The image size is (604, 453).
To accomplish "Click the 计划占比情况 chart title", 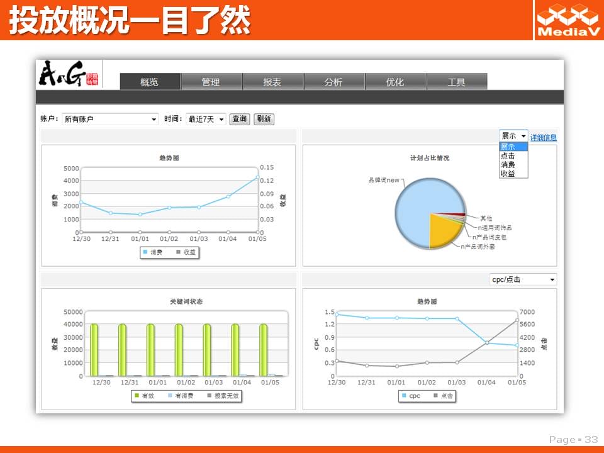I will (x=430, y=158).
